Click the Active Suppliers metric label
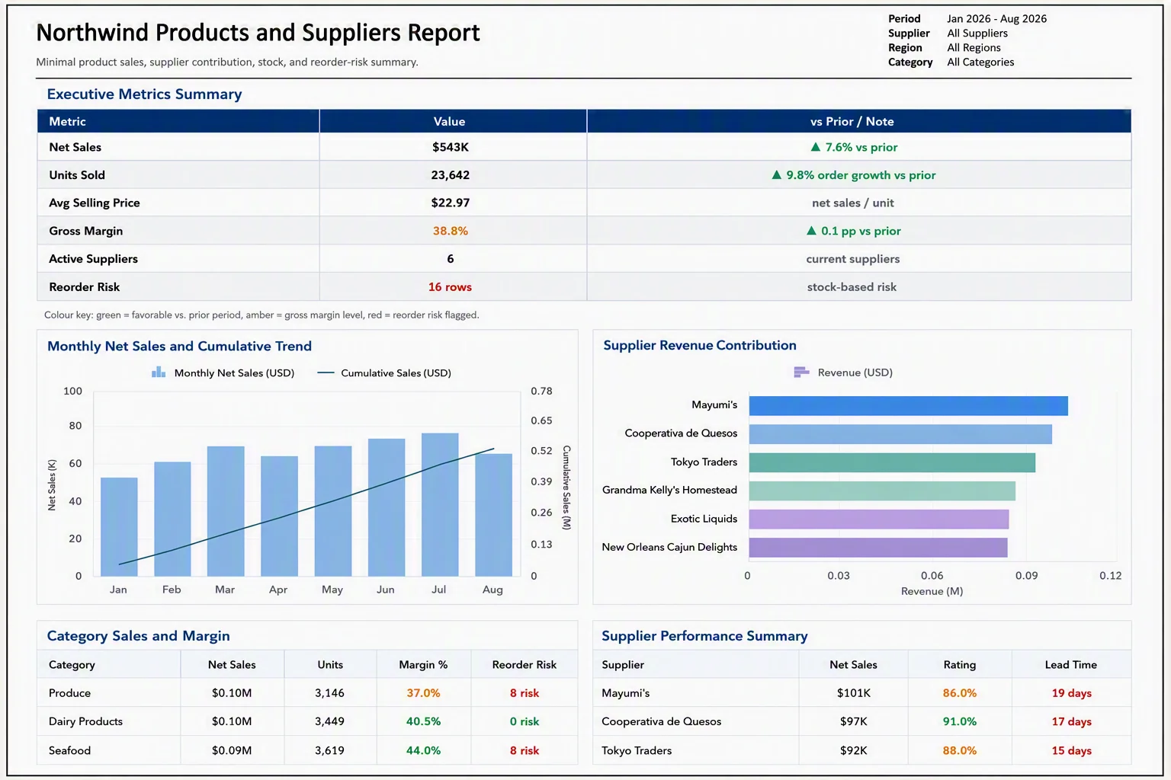This screenshot has height=780, width=1171. point(93,258)
